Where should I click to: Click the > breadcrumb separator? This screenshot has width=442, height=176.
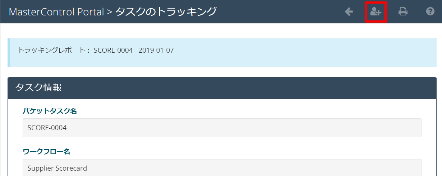pos(110,12)
